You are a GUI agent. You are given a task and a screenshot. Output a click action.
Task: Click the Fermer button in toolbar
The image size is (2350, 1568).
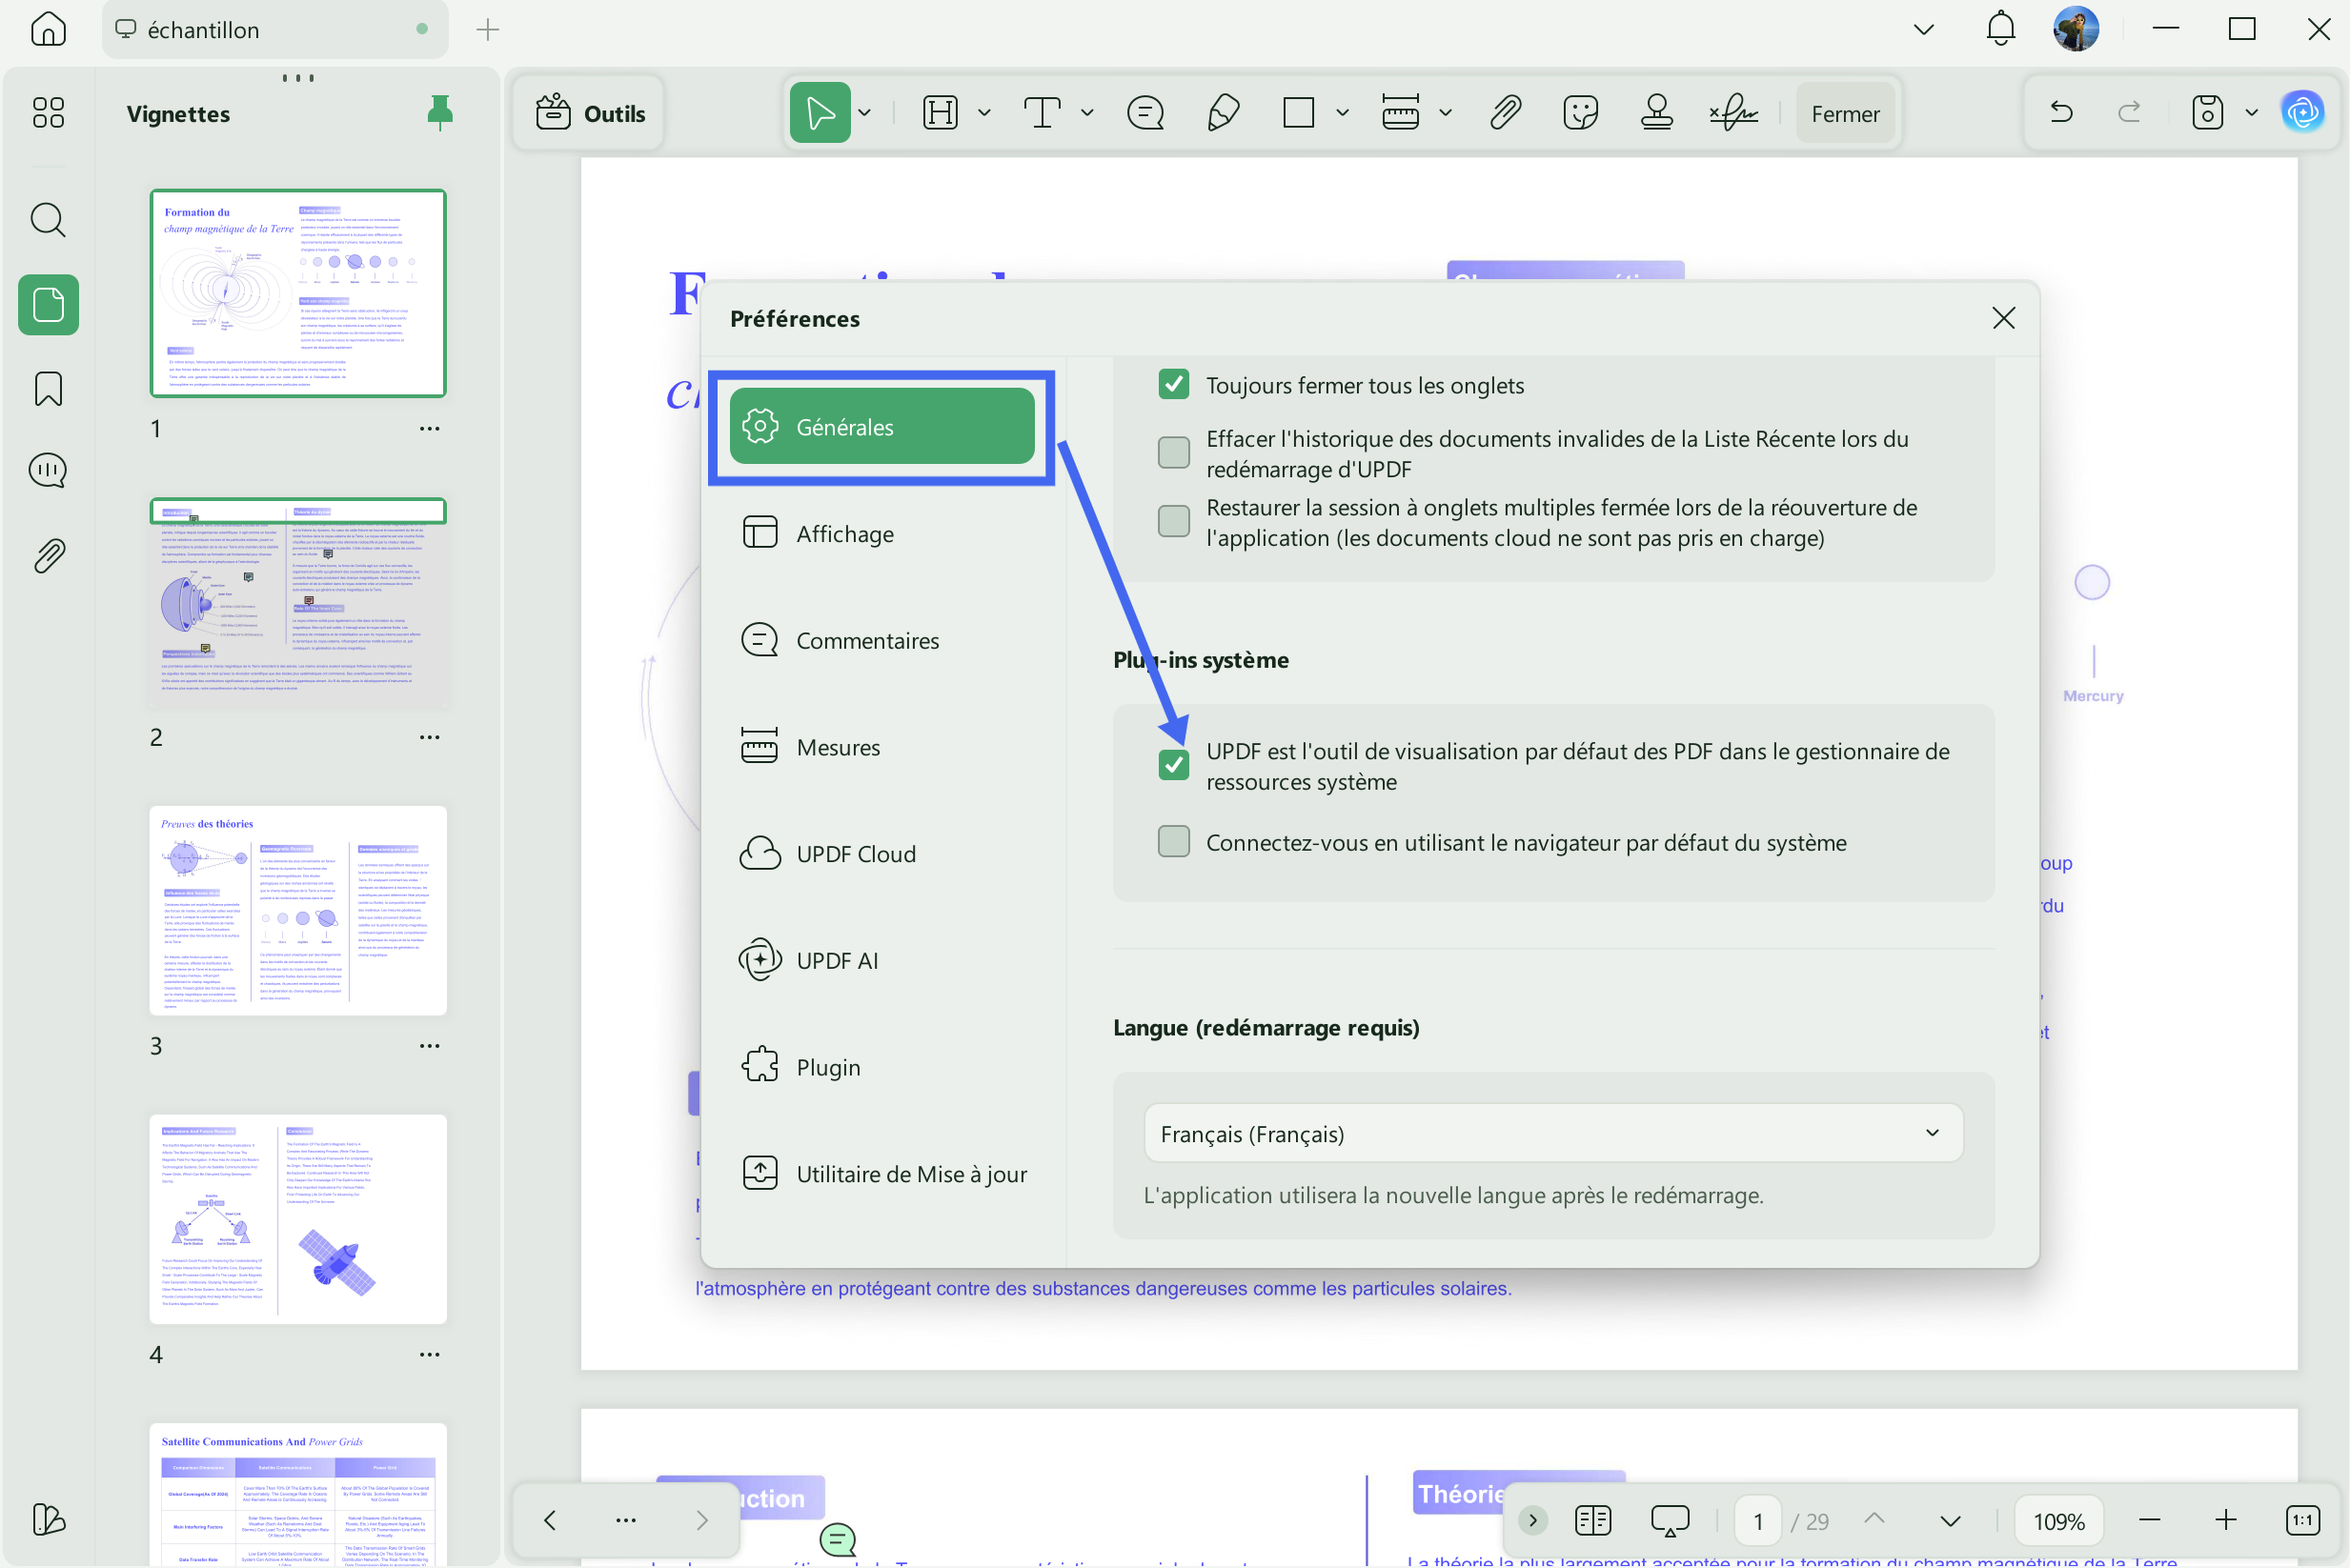(x=1845, y=113)
